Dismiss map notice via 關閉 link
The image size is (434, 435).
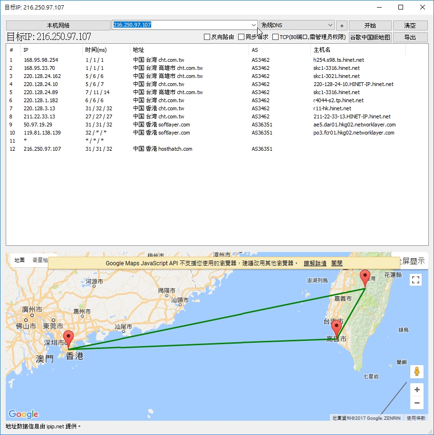coord(337,263)
